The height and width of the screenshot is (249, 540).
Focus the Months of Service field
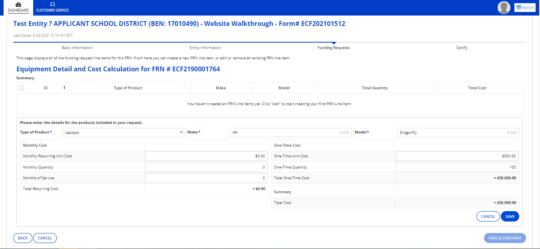point(206,178)
